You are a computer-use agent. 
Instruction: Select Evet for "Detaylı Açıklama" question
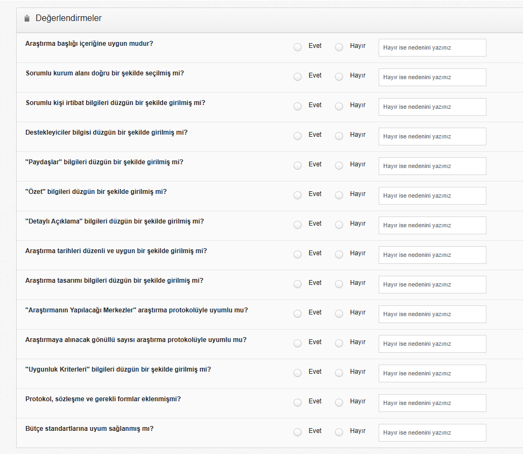(x=297, y=225)
